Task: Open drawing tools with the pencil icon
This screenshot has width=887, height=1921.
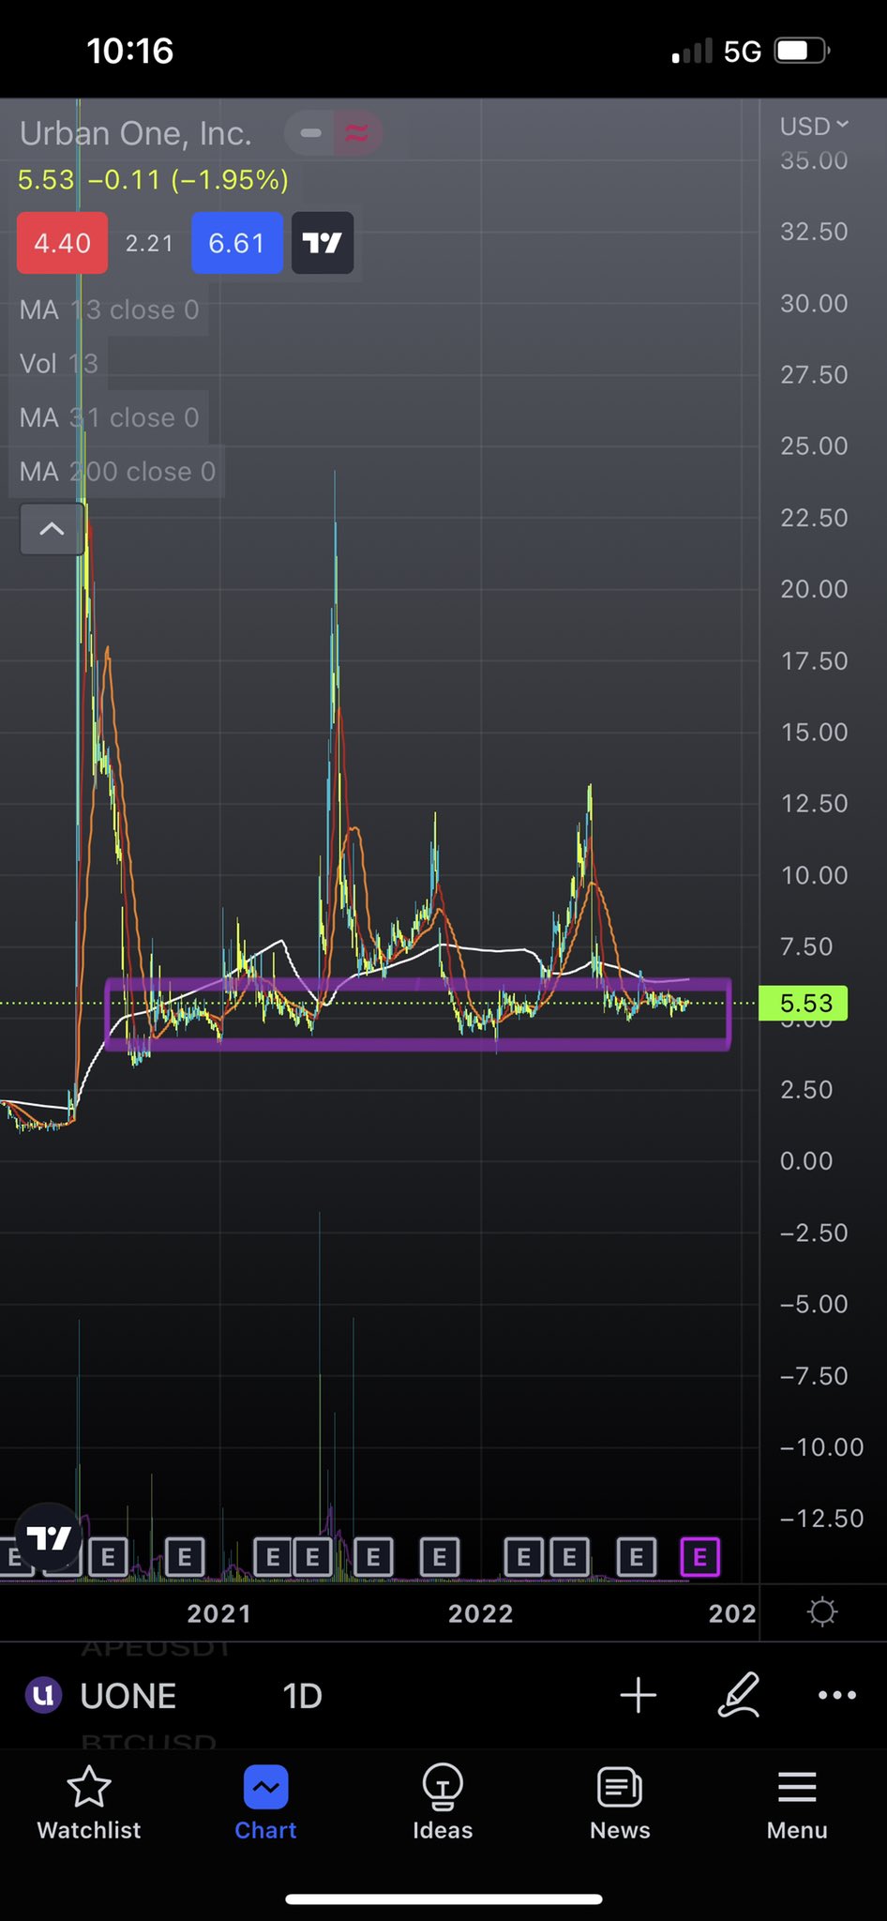Action: (x=739, y=1695)
